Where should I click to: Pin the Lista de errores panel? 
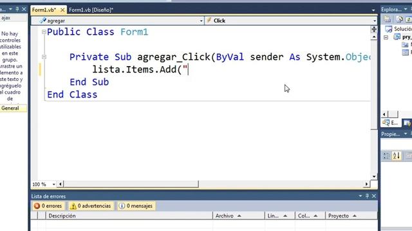click(367, 196)
